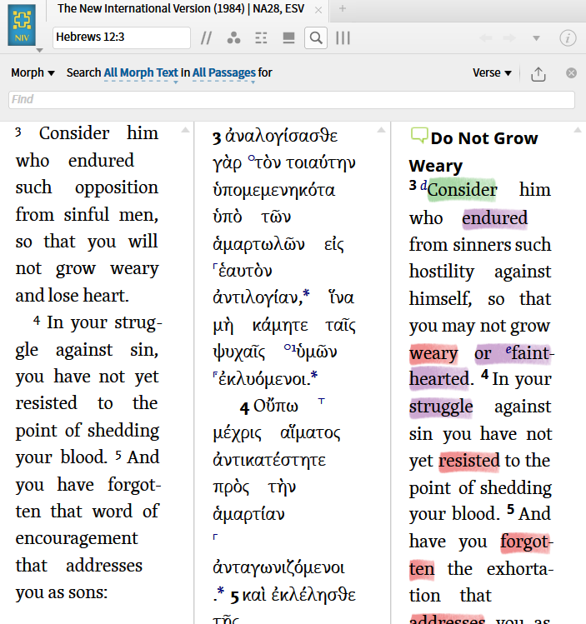The width and height of the screenshot is (586, 624).
Task: Click scroll-up arrow in ESV column
Action: pos(578,130)
